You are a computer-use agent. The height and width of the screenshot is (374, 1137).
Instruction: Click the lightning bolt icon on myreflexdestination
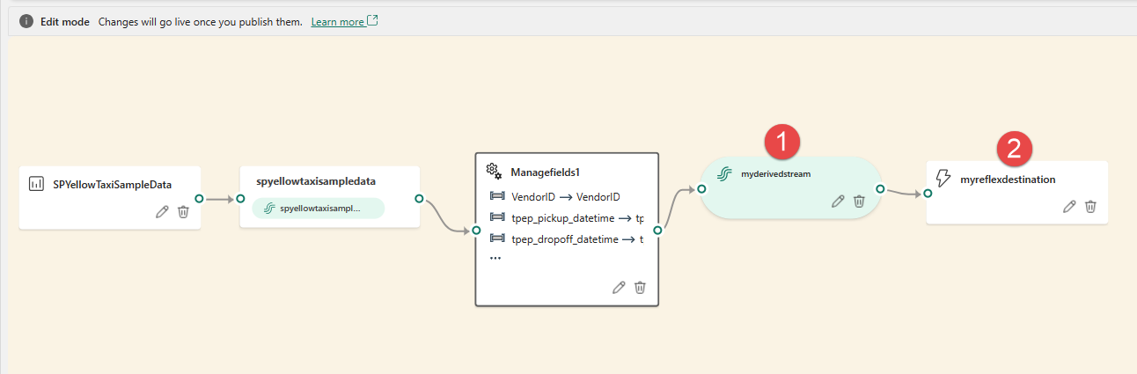943,179
